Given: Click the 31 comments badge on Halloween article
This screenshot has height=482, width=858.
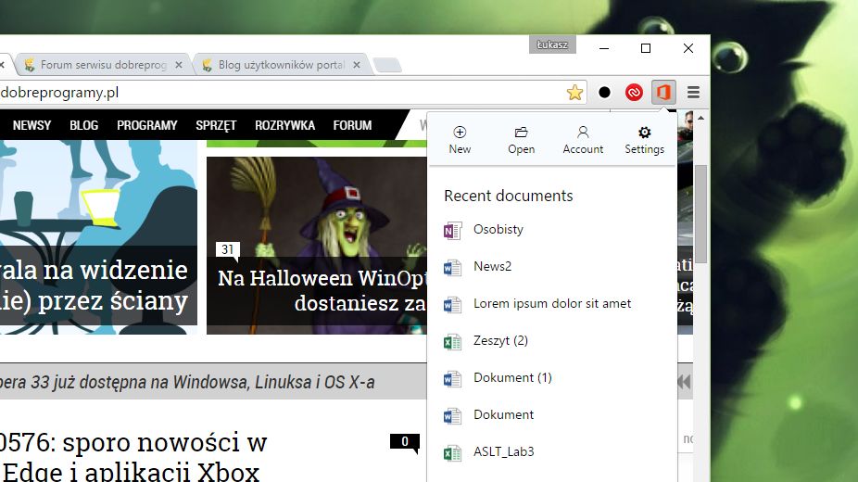Looking at the screenshot, I should coord(228,250).
